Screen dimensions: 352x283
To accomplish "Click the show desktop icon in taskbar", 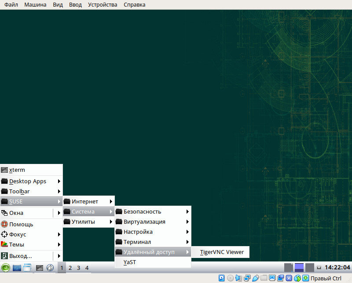I will pyautogui.click(x=17, y=268).
